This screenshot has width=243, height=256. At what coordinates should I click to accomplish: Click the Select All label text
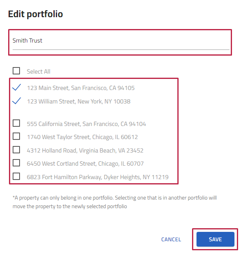(39, 72)
